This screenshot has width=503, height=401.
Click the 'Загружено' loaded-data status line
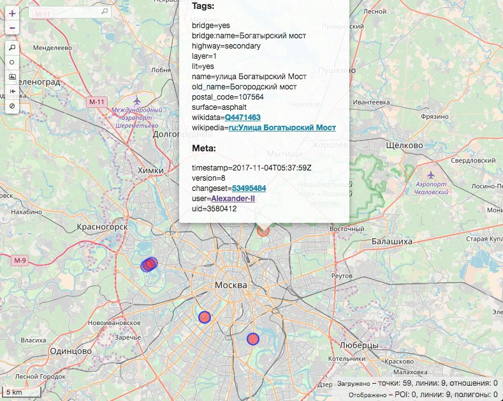pos(418,383)
